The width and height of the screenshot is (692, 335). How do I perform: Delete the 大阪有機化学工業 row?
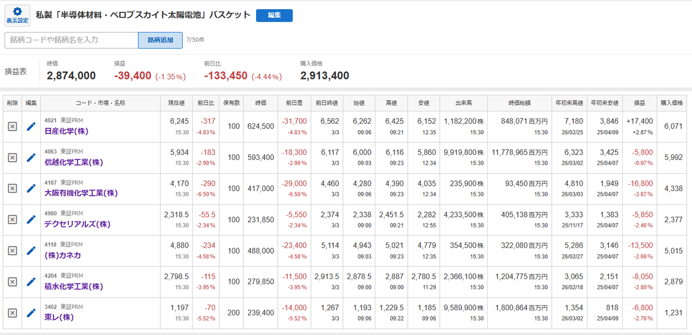(x=12, y=188)
